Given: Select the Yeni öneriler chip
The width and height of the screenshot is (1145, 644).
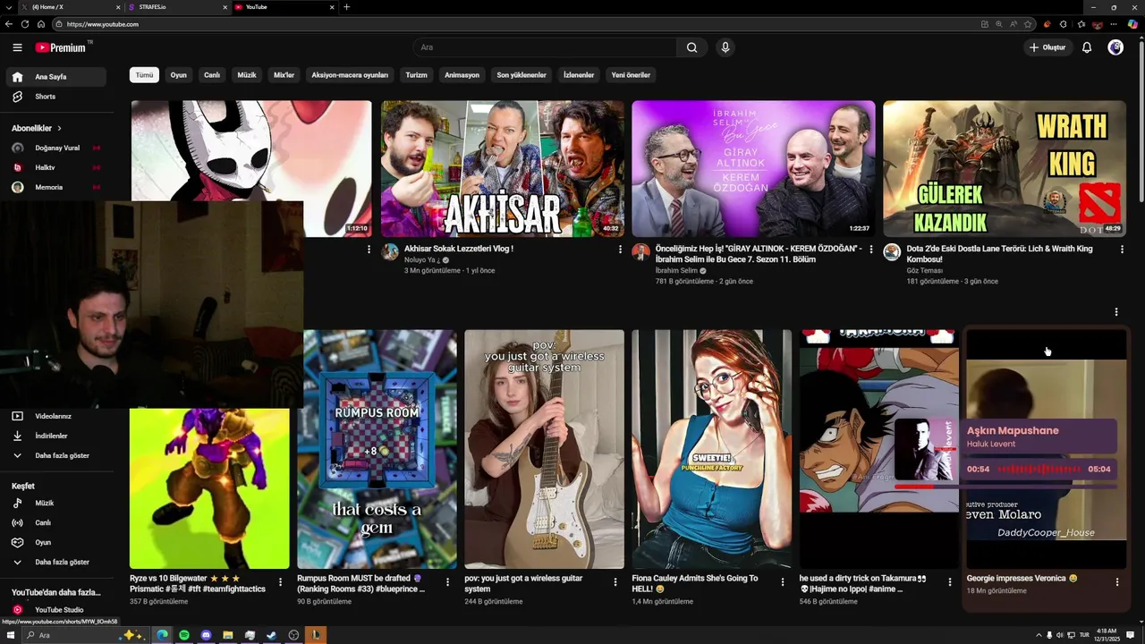Looking at the screenshot, I should coord(631,75).
